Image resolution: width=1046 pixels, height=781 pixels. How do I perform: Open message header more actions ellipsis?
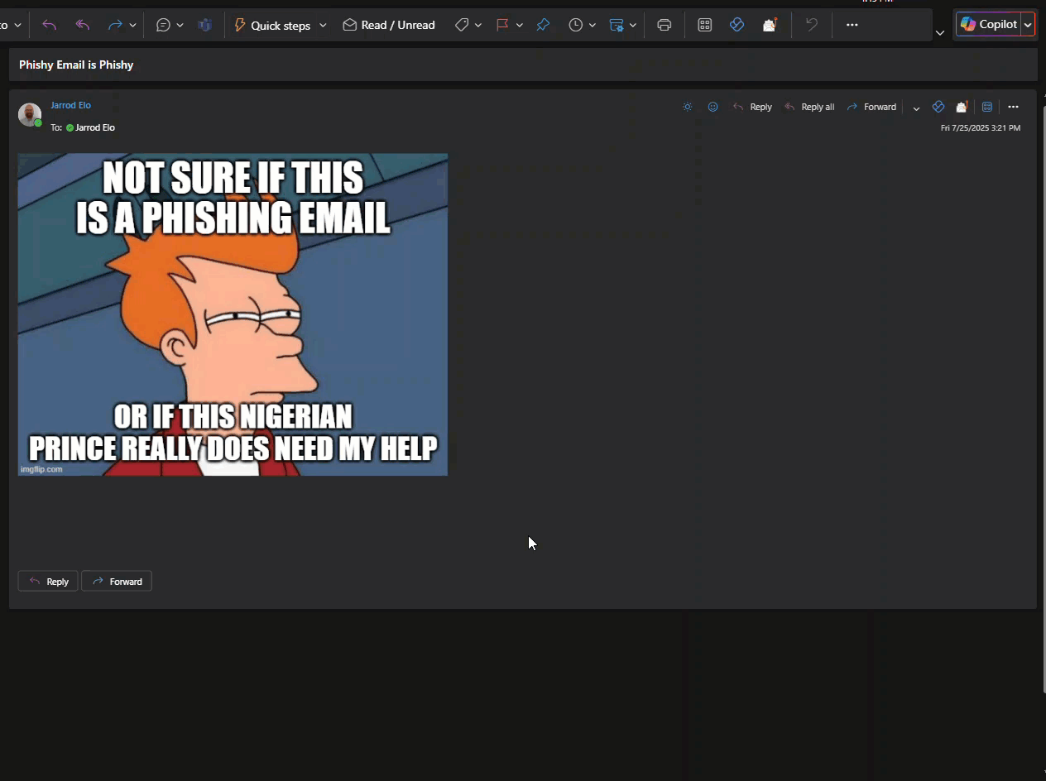[1013, 107]
